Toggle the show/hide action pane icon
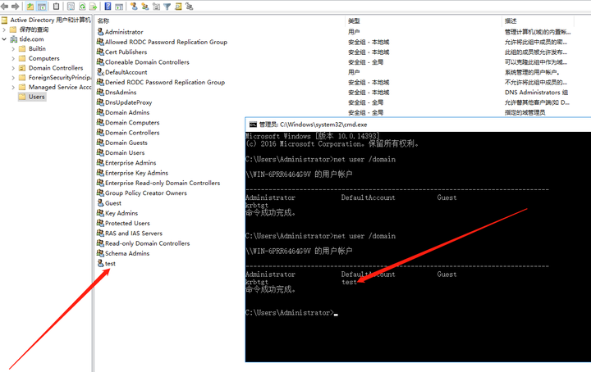 pyautogui.click(x=119, y=7)
